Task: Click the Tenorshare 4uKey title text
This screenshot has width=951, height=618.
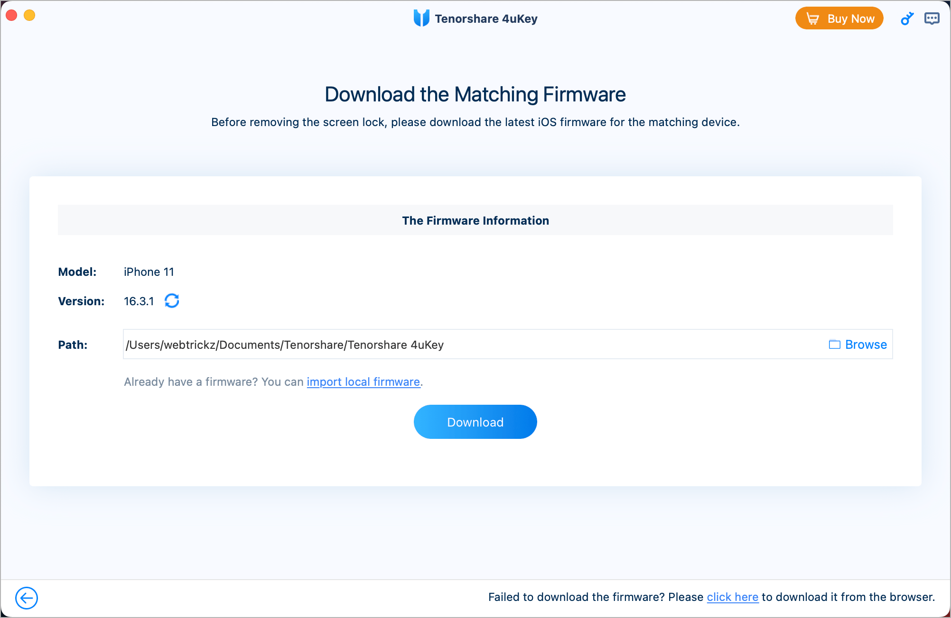Action: (486, 19)
